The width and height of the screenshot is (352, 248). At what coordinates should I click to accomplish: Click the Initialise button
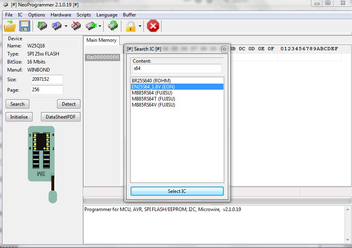tap(19, 117)
